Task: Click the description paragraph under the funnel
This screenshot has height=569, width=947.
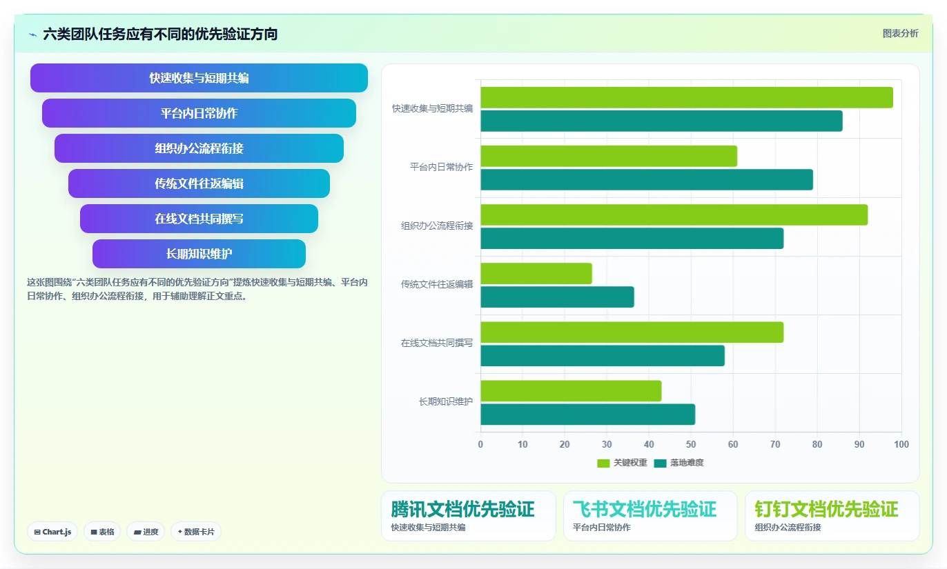Action: coord(197,290)
